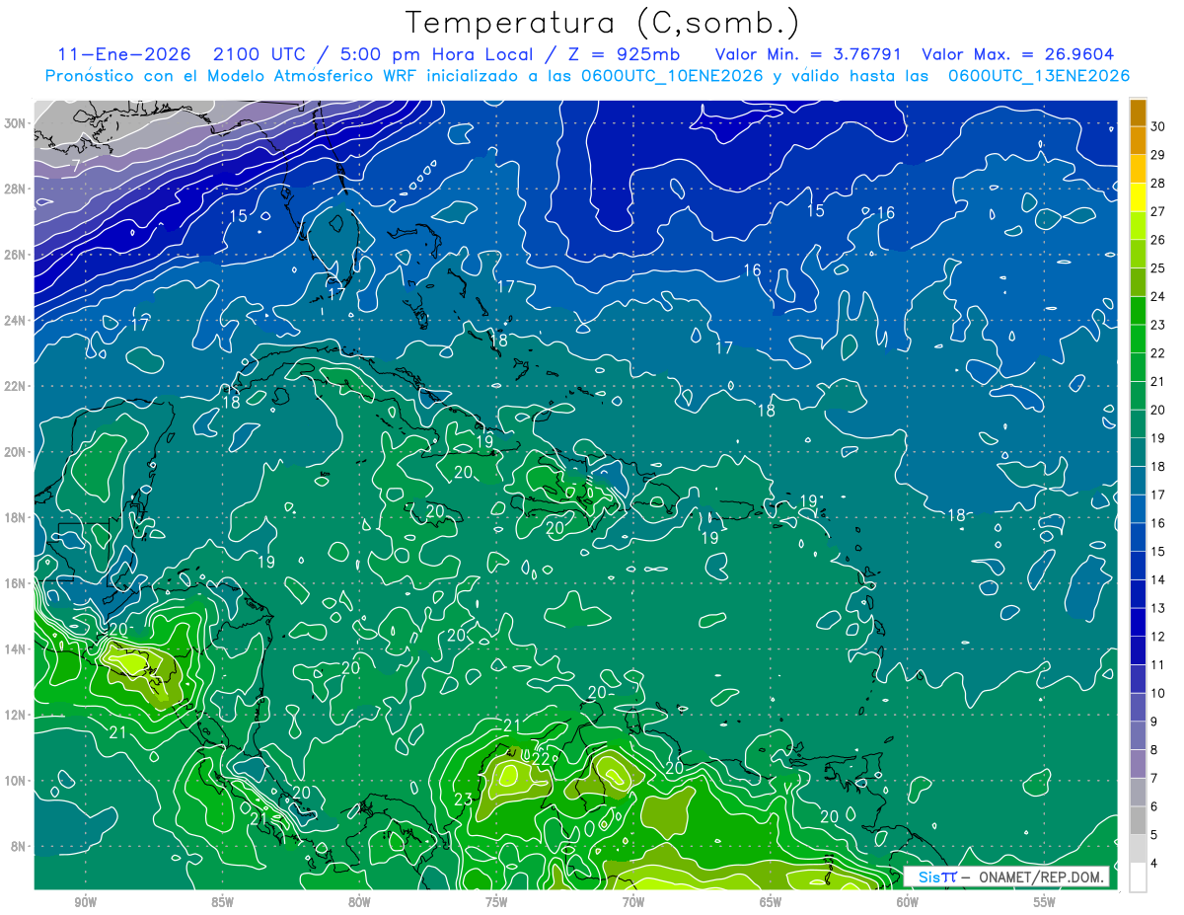Click the "Sisπ" logo text

click(936, 877)
